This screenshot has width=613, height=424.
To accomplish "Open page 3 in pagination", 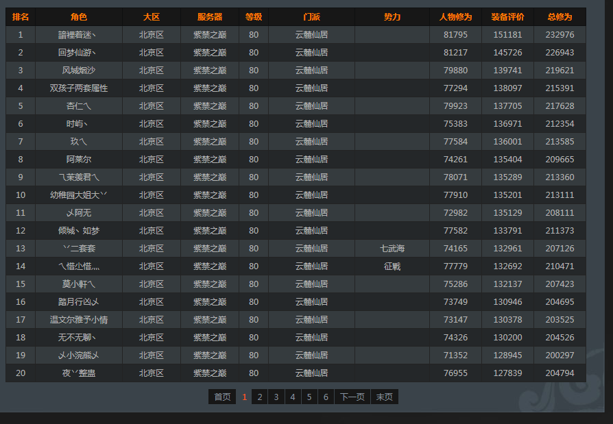I will (x=276, y=397).
